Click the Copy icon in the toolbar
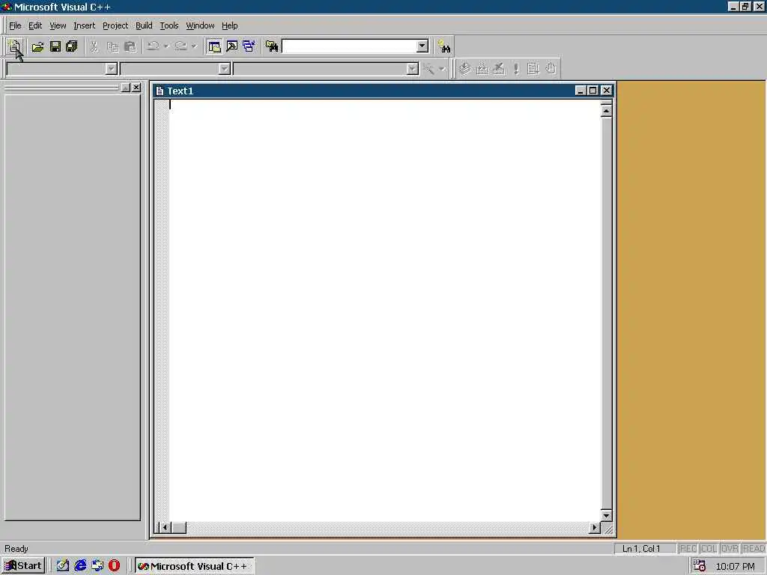The image size is (767, 575). 112,46
